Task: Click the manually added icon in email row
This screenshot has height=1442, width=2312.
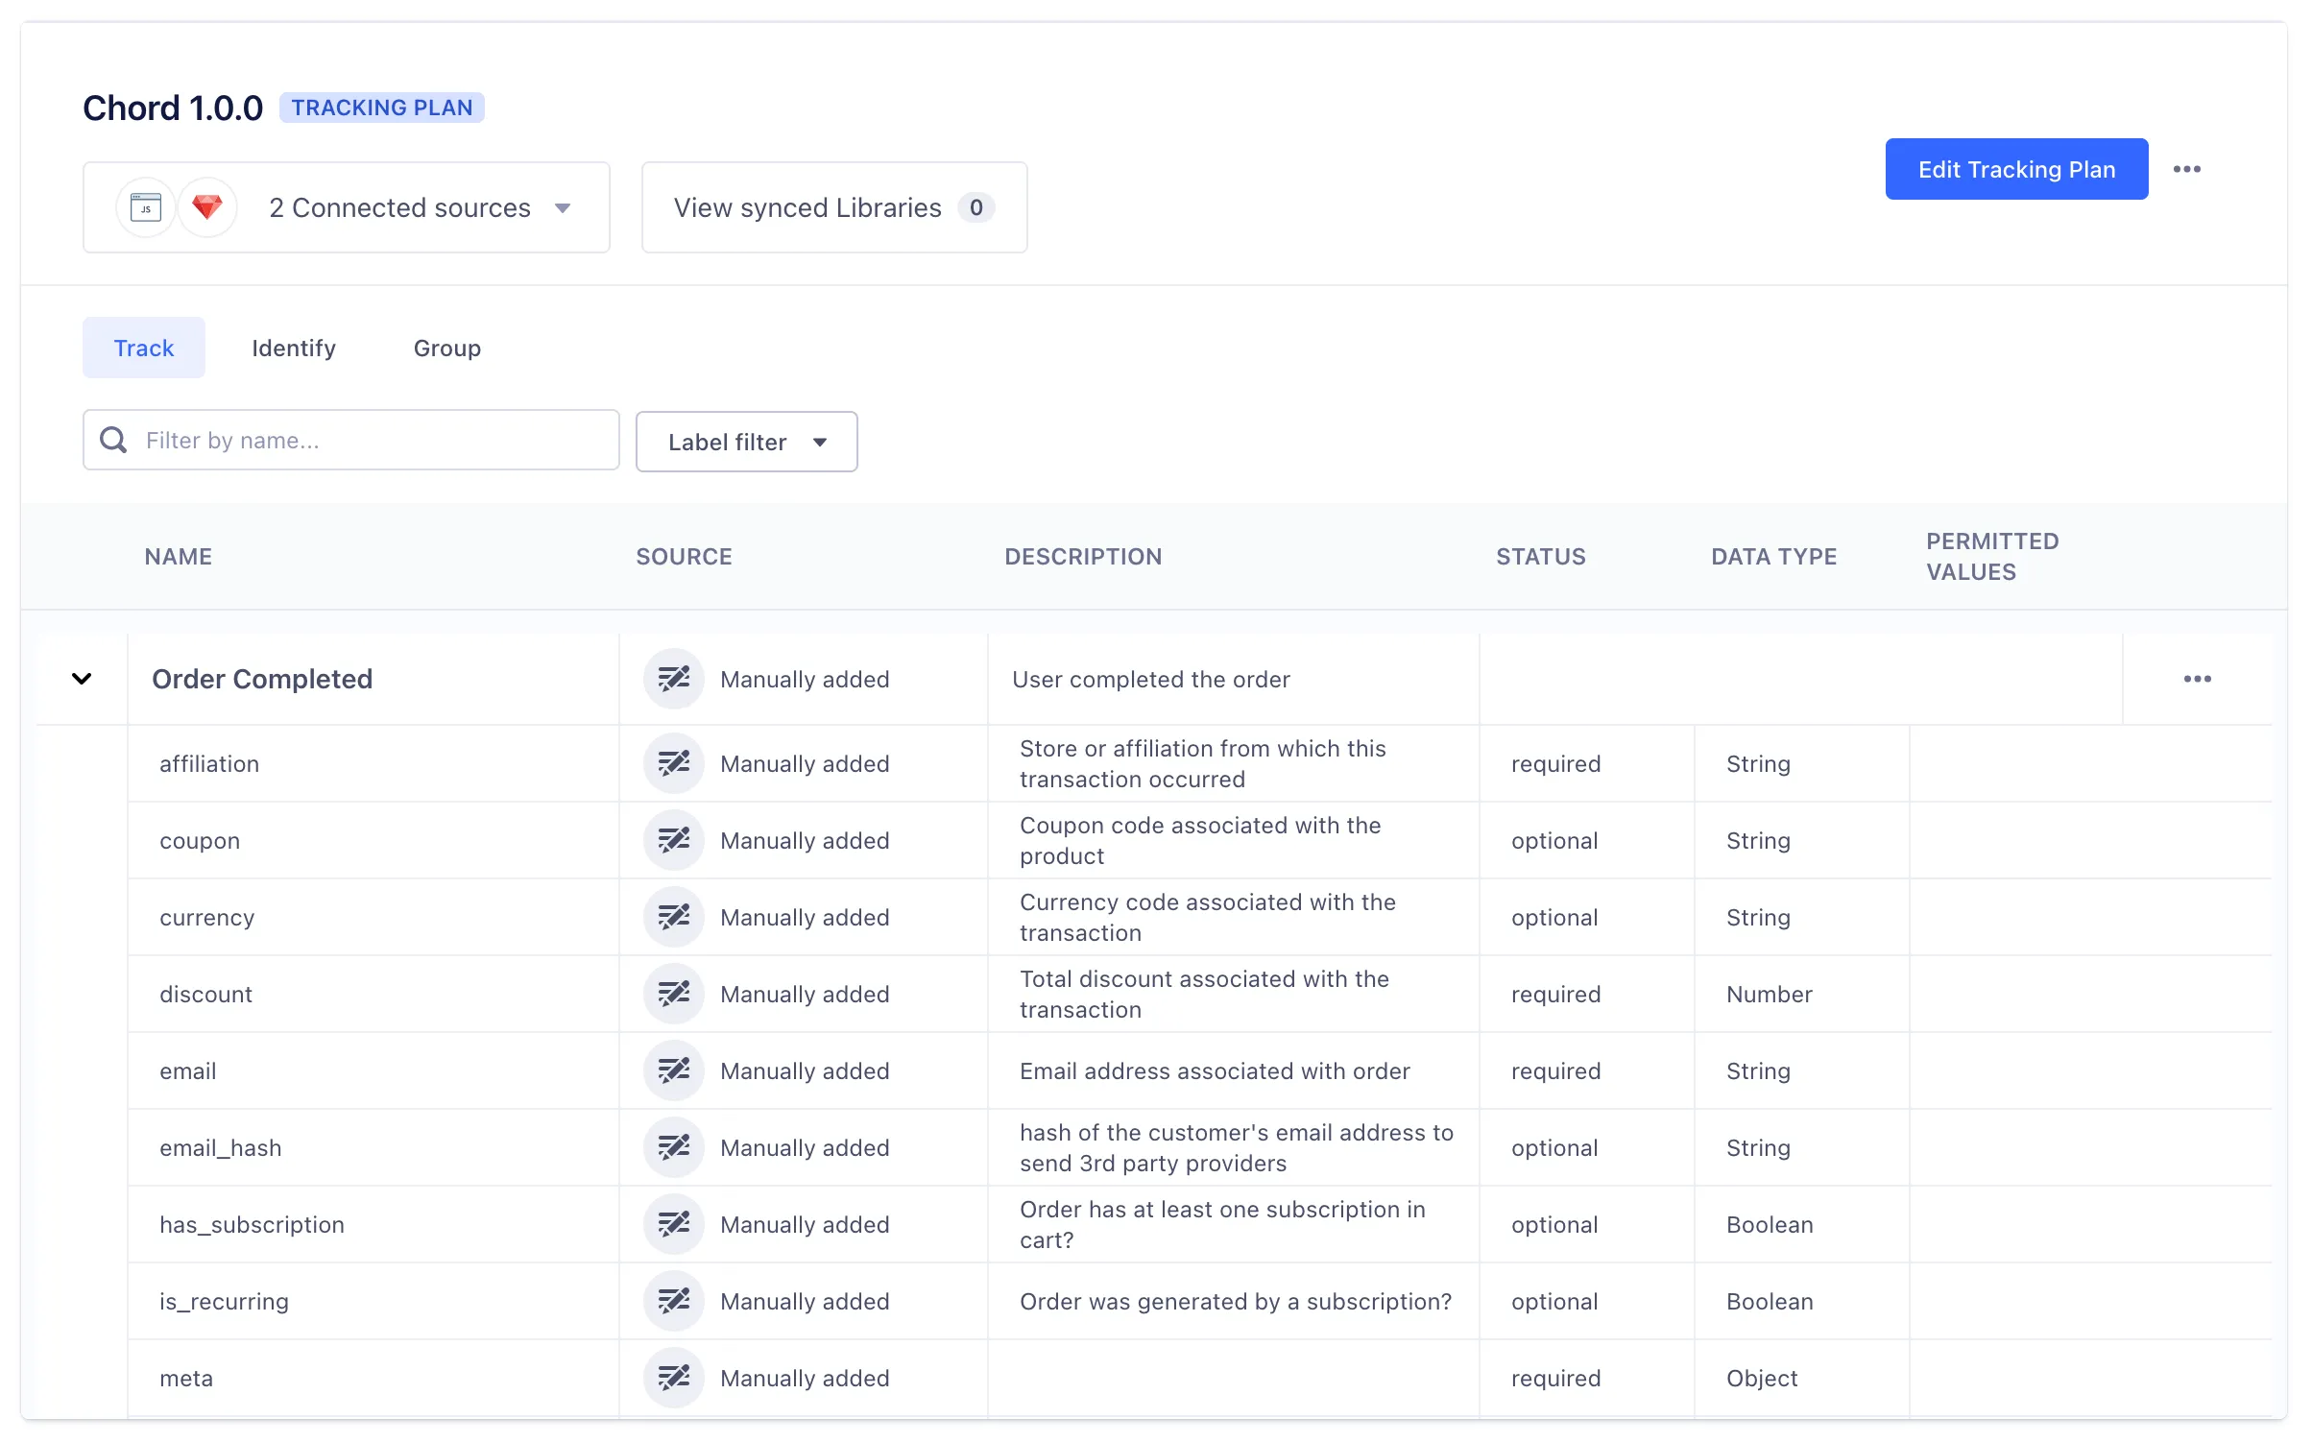Action: click(674, 1070)
